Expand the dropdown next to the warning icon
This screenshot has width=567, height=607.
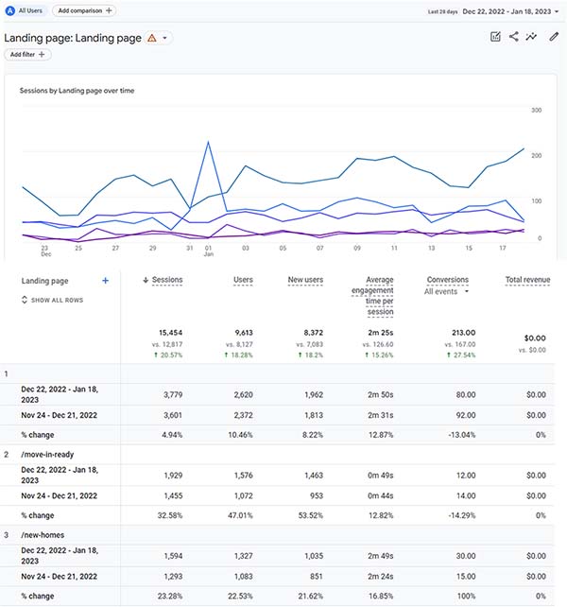(164, 38)
